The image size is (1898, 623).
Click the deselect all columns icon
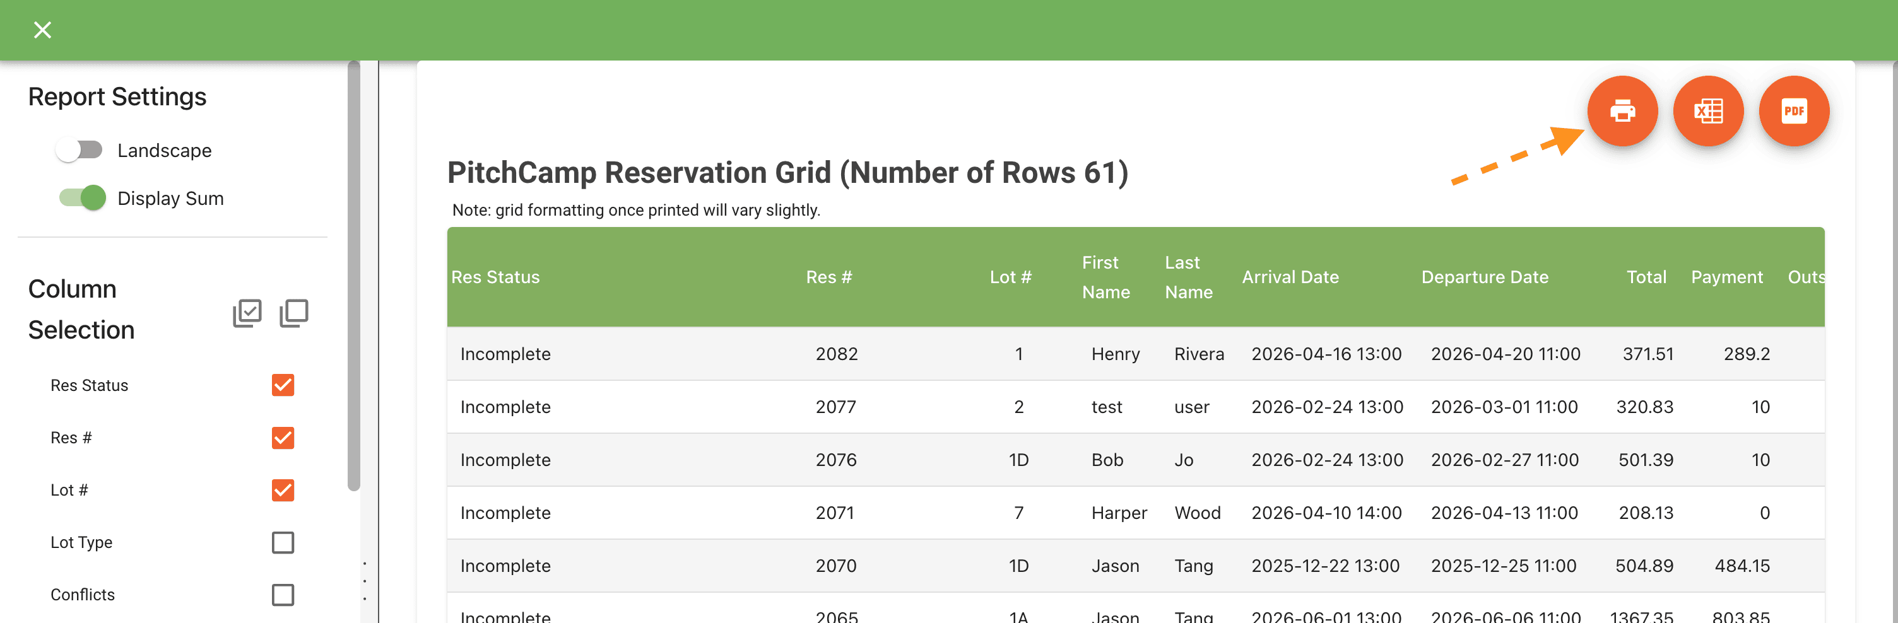(x=294, y=313)
